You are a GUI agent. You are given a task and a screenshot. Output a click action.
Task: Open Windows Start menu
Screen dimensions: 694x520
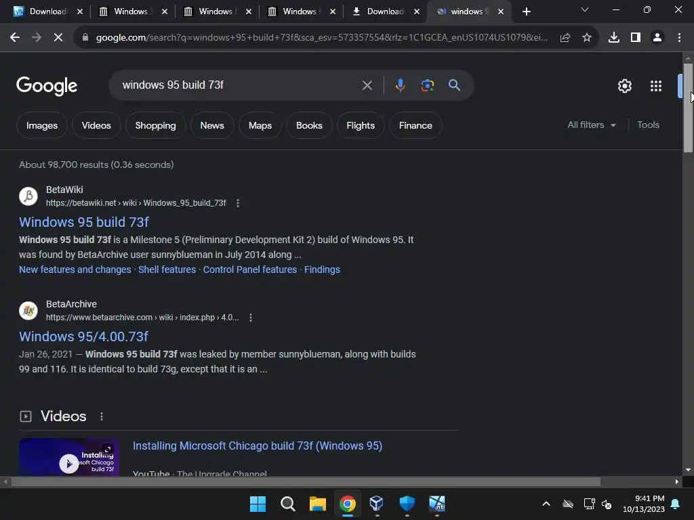pos(258,504)
